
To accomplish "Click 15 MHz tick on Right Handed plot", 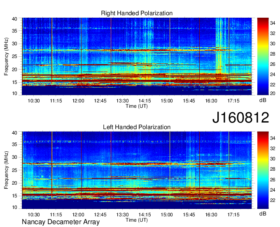I will (14, 82).
